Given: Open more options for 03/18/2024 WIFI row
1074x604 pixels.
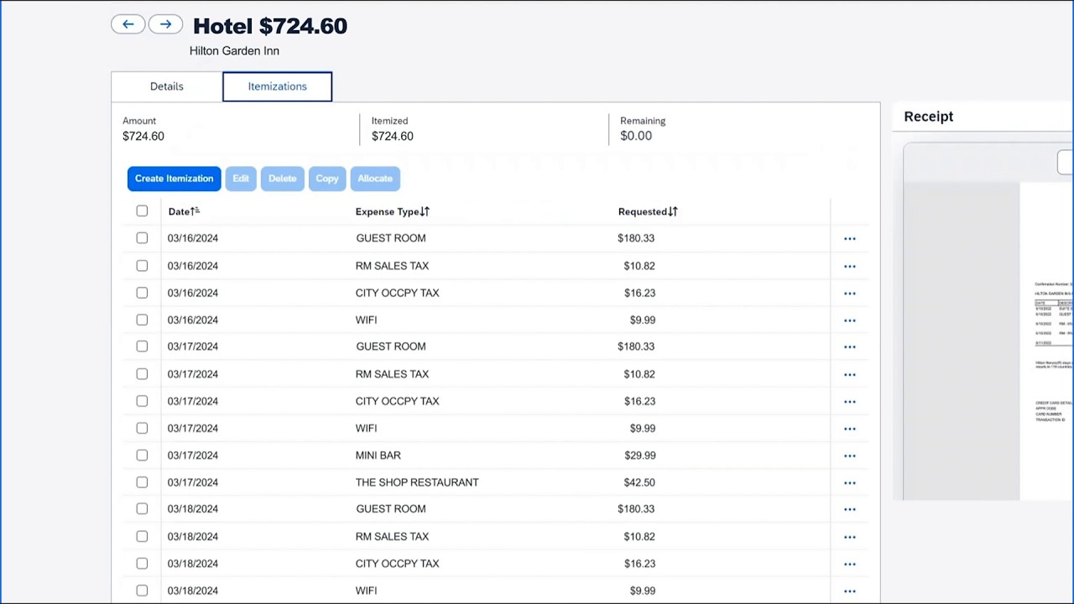Looking at the screenshot, I should (850, 591).
